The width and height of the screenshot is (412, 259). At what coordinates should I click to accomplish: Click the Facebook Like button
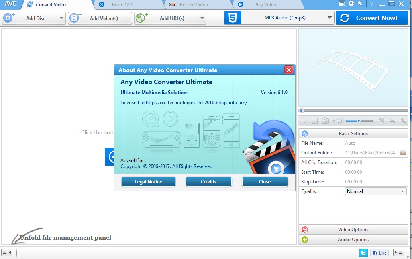point(379,253)
